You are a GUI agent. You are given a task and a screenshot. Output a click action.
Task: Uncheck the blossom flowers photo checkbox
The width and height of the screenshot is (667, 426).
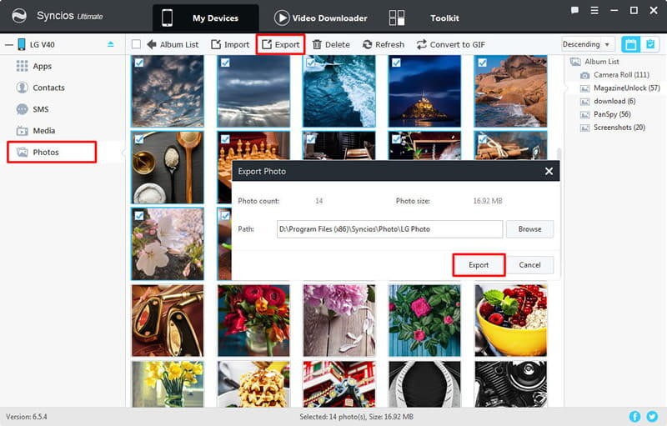[x=139, y=216]
